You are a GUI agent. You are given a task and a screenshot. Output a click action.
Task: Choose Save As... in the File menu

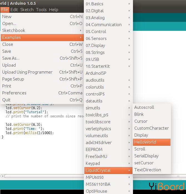click(x=42, y=58)
